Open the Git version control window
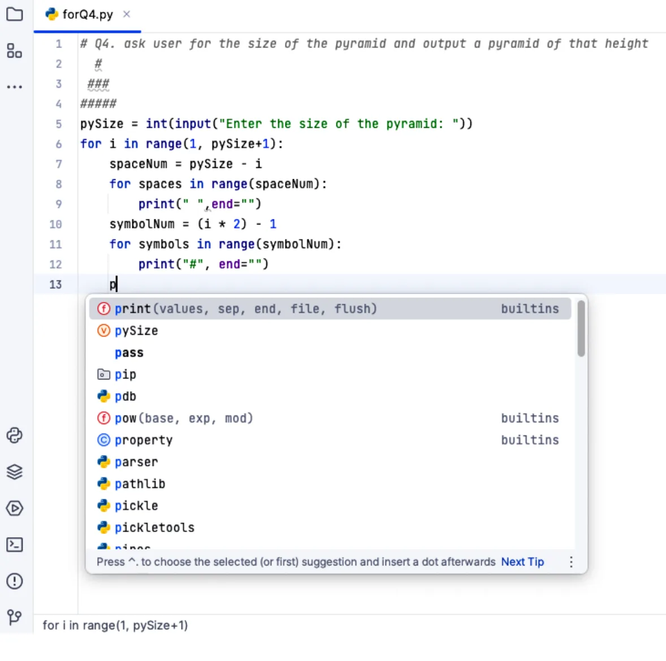This screenshot has width=666, height=661. [x=15, y=616]
